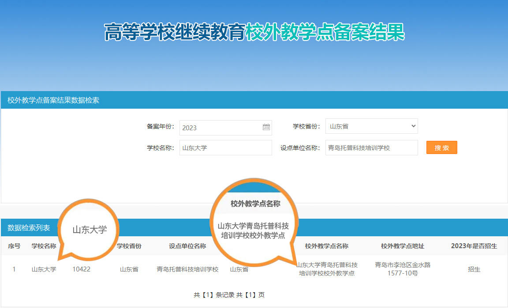Screen dimensions: 508x308
Task: Select 山东大学 cell in the results row
Action: point(44,269)
